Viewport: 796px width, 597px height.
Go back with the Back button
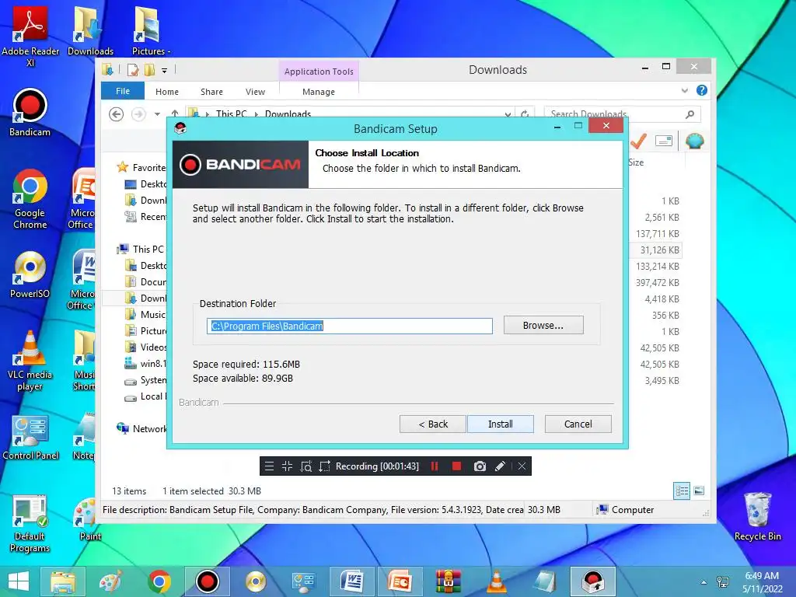click(432, 424)
